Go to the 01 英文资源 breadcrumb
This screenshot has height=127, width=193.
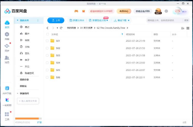86,28
